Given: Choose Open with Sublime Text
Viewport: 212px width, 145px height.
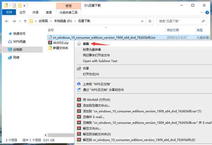Looking at the screenshot, I should tap(100, 61).
